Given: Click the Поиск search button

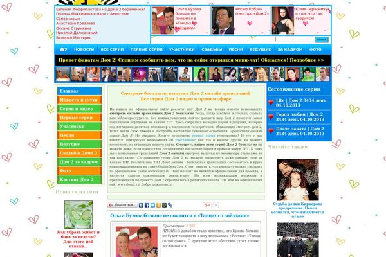Looking at the screenshot, I should pos(322,40).
